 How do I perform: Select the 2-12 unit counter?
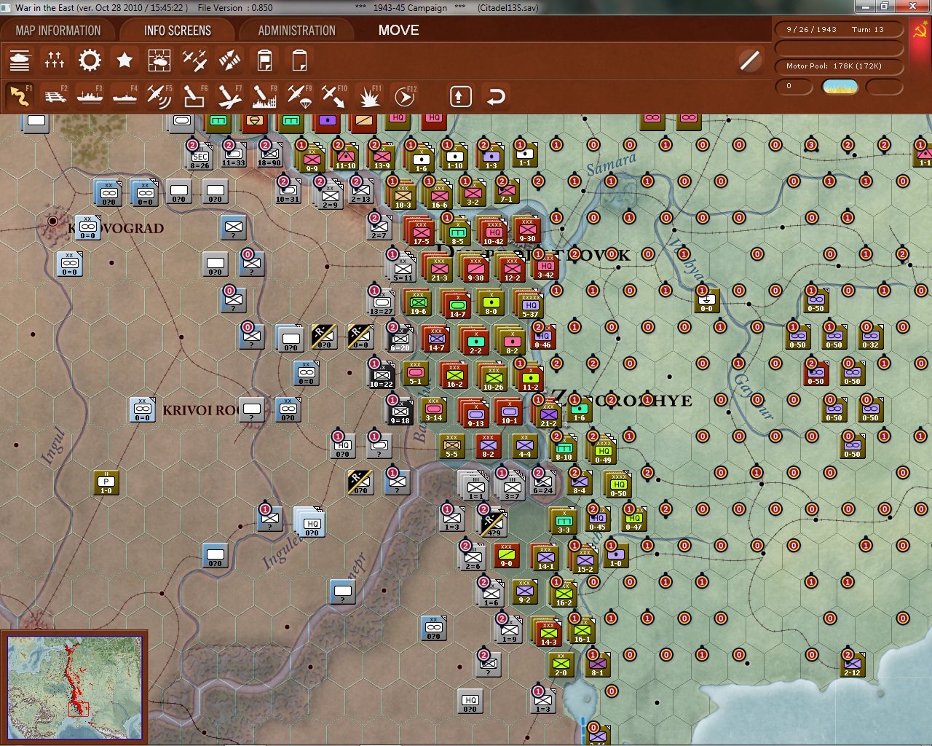click(x=852, y=664)
